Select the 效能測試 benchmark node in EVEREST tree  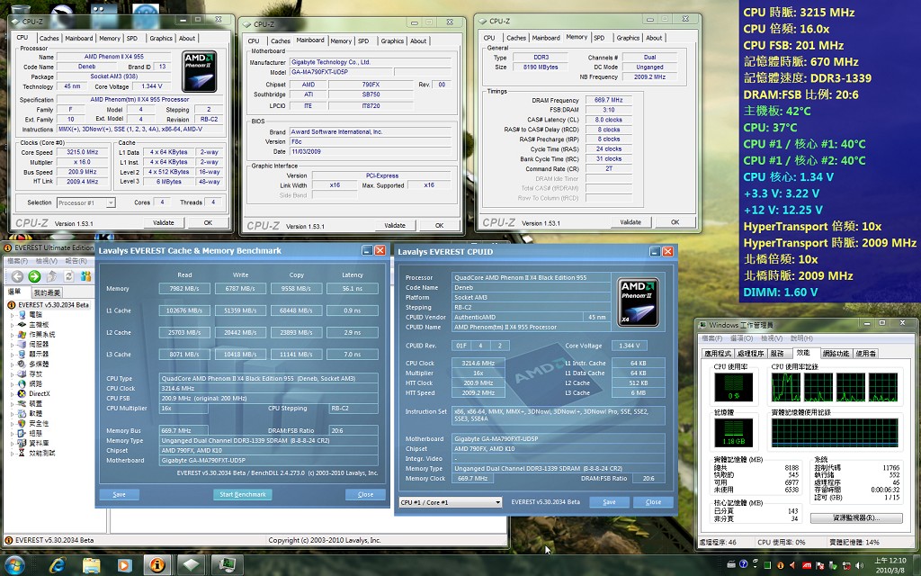click(42, 454)
